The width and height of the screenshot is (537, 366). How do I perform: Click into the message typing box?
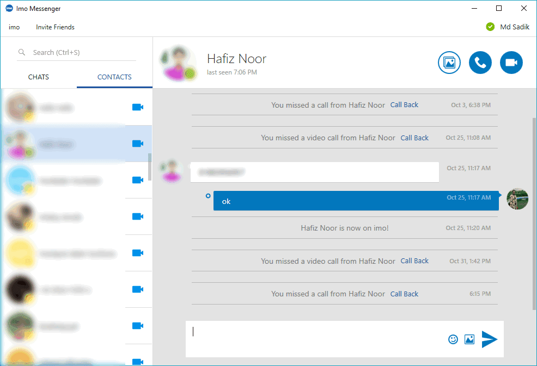tap(315, 339)
